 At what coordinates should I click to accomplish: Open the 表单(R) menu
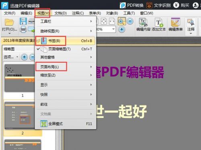pos(95,13)
